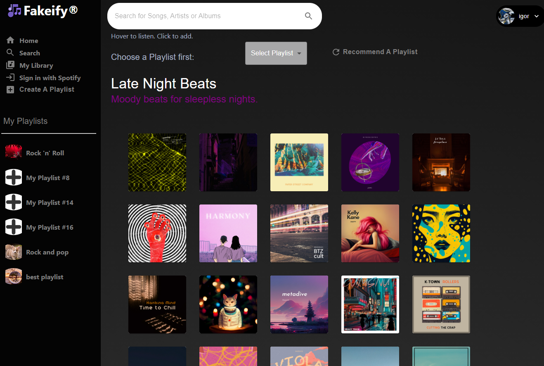Select Sign in with Spotify

coord(50,78)
